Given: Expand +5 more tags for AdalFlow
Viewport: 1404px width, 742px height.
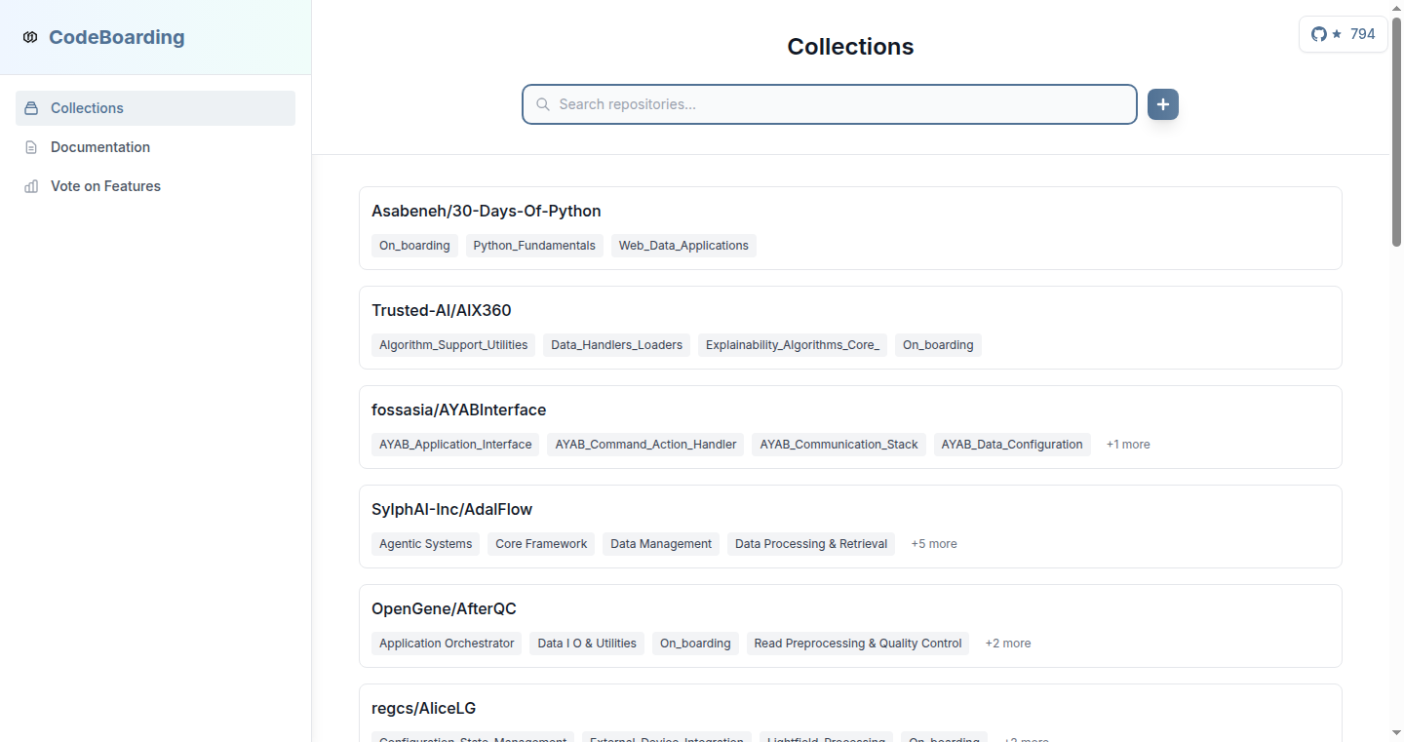Looking at the screenshot, I should [934, 544].
